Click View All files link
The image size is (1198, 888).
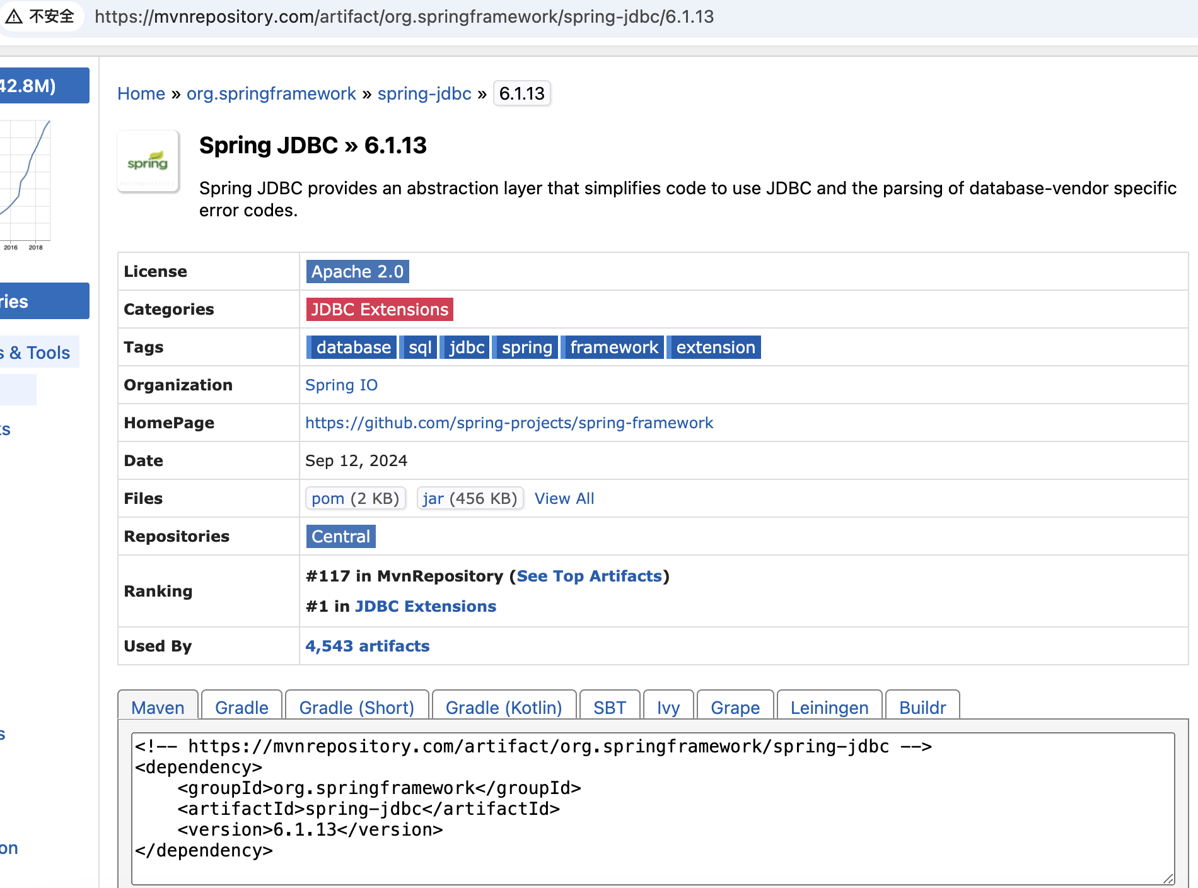click(x=564, y=499)
